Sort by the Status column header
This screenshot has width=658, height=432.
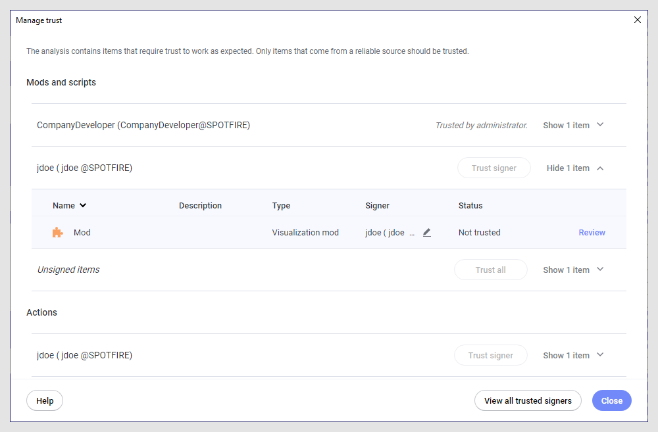pyautogui.click(x=470, y=206)
